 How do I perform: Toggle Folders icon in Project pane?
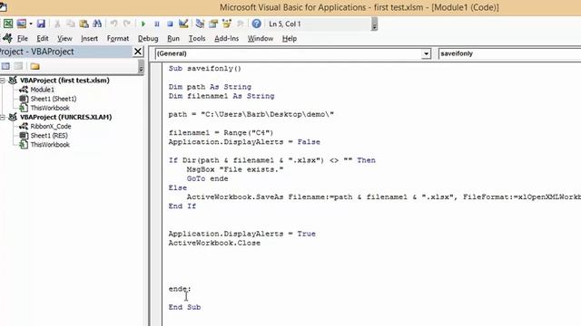coord(34,66)
